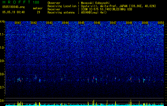The image size is (167, 106).
Task: Click the 0843 time marker
Action: (49, 23)
